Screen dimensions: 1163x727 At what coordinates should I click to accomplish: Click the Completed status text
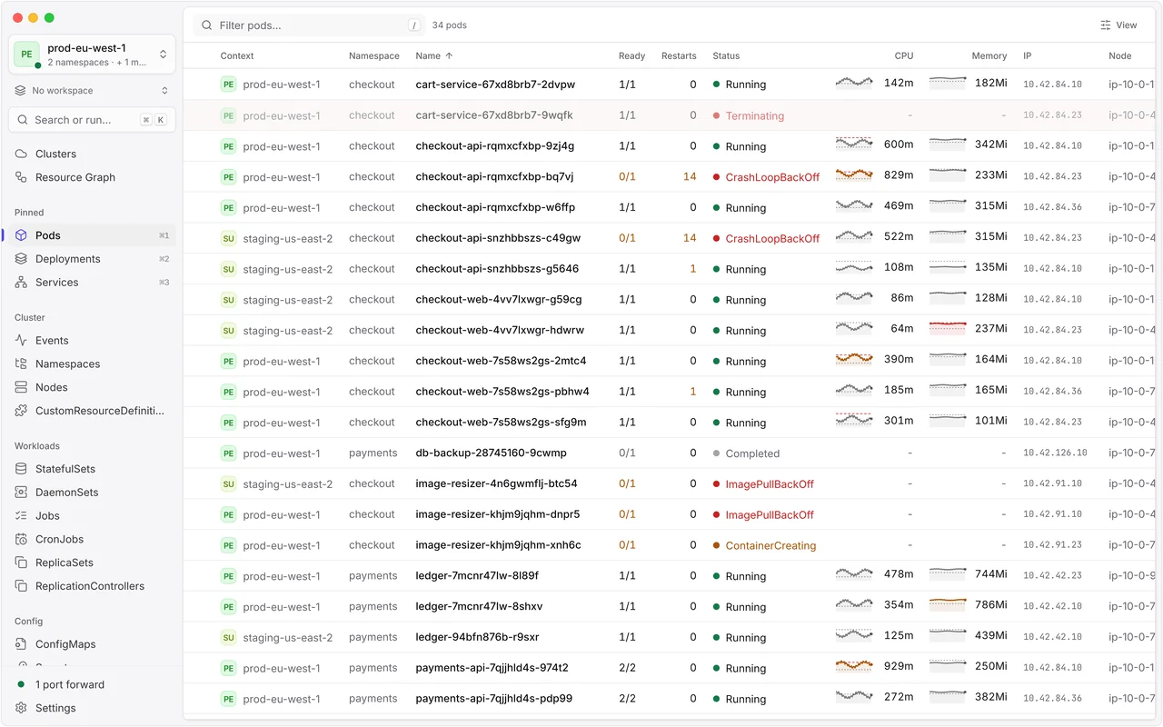pos(752,453)
